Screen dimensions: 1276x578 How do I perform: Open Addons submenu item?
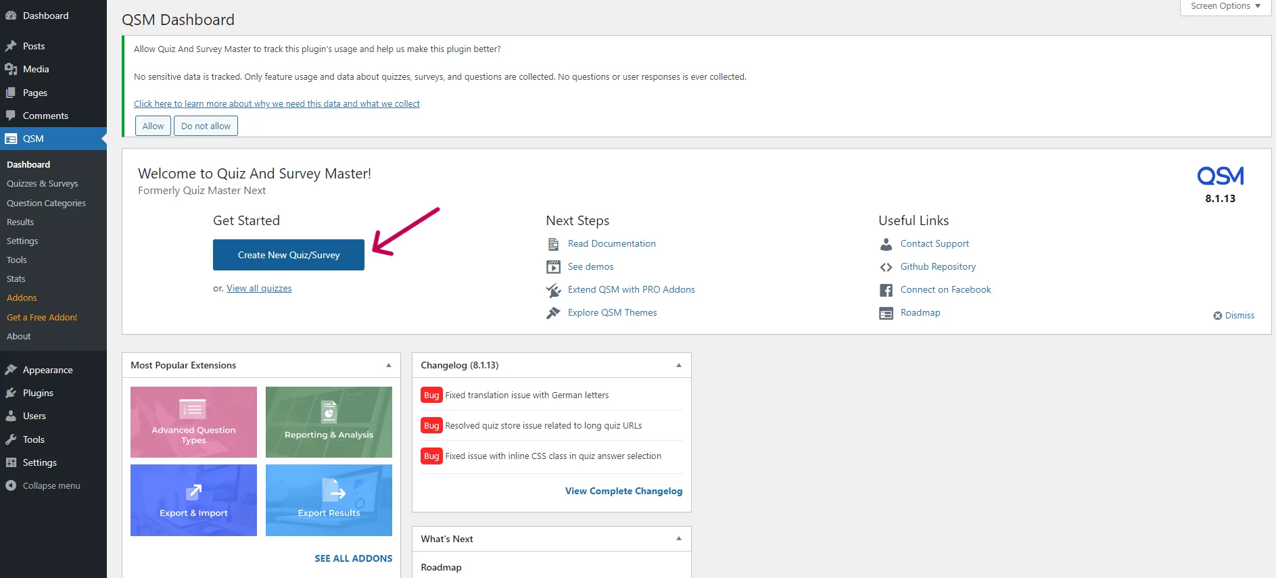point(22,298)
